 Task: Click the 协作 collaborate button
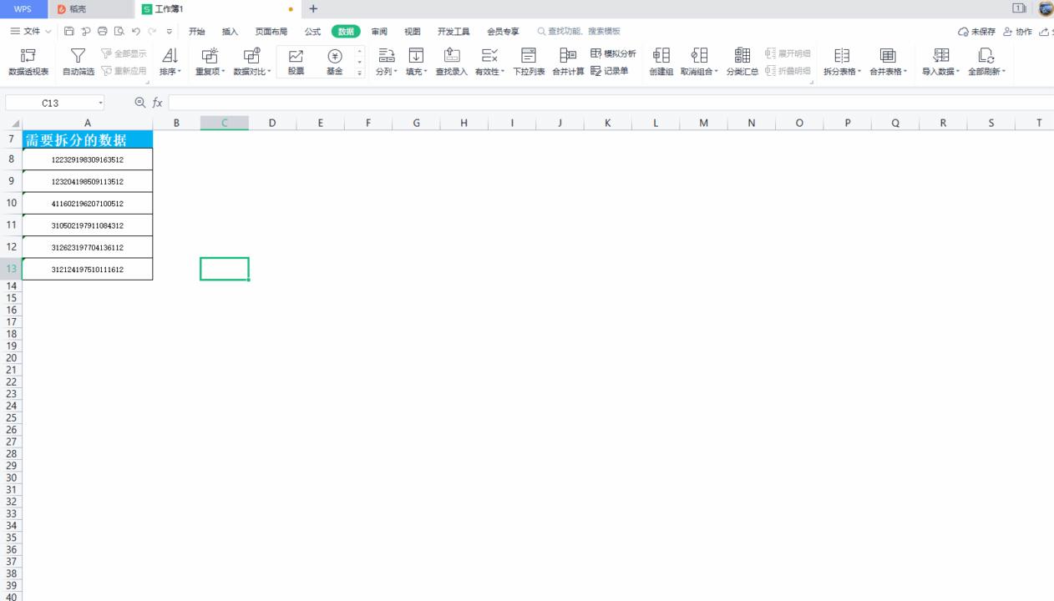1018,32
